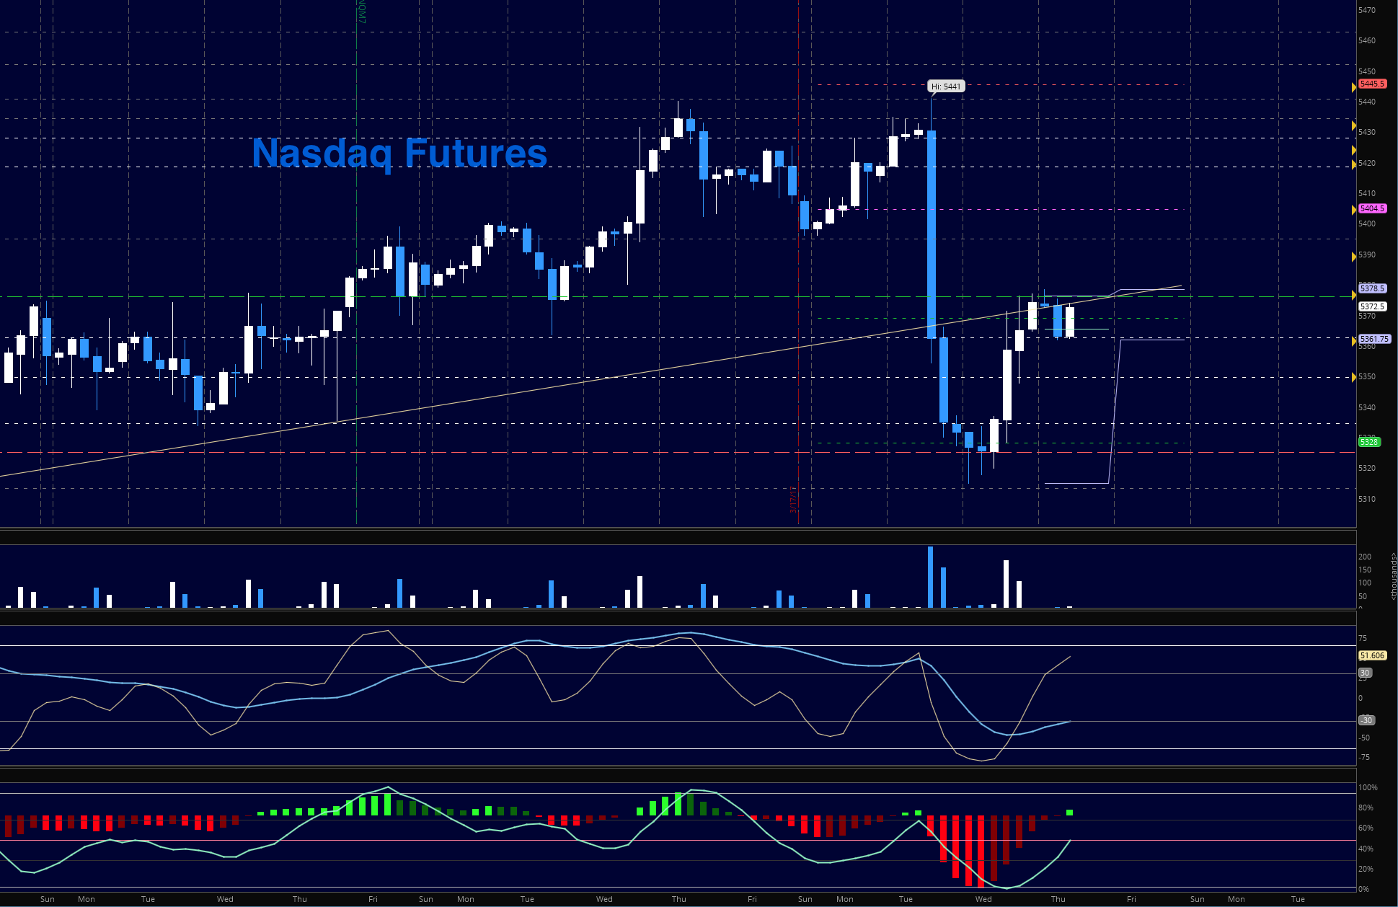Select the white 5372.5 last price tag
The width and height of the screenshot is (1398, 907).
[1371, 306]
